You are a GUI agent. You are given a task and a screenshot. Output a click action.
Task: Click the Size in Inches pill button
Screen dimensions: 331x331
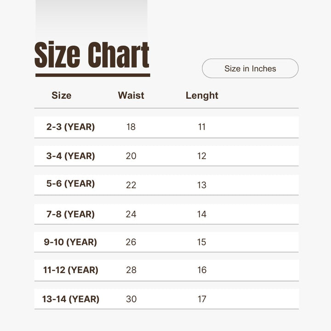tap(250, 68)
